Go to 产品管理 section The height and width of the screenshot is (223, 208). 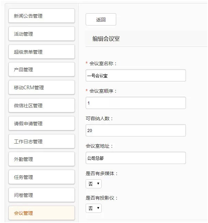(41, 70)
